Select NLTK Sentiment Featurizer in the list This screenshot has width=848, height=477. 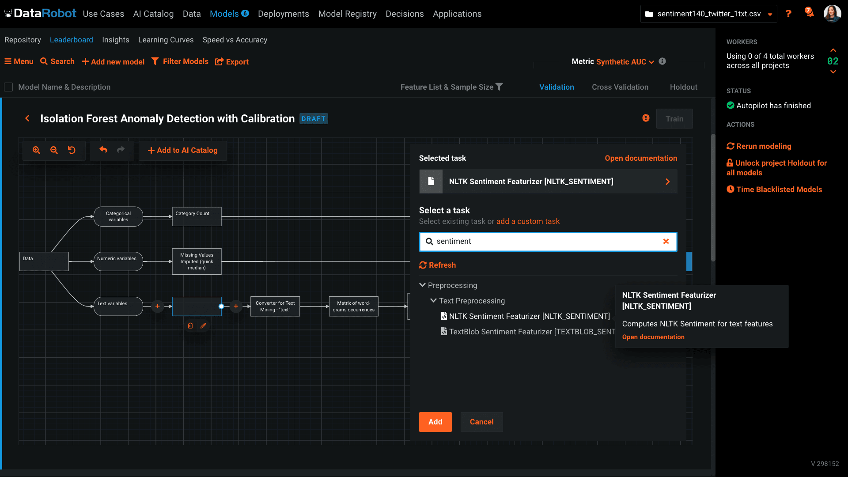(x=526, y=316)
